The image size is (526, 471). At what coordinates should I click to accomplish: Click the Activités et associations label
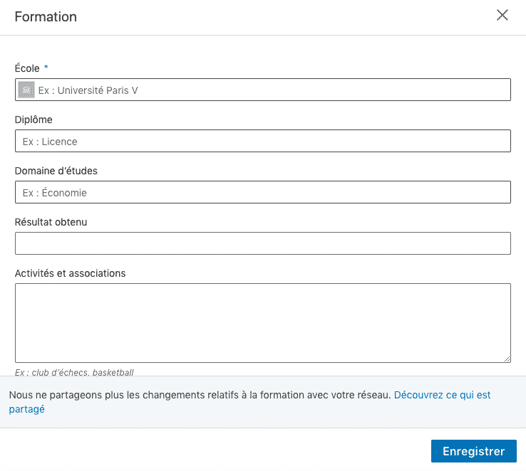point(70,273)
